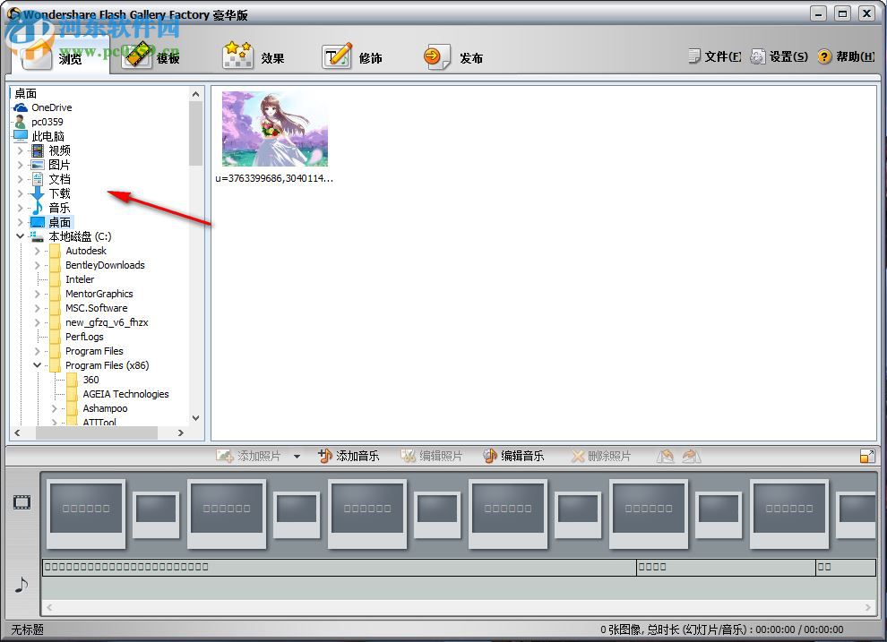Select the anime girl image thumbnail
This screenshot has height=642, width=887.
275,129
